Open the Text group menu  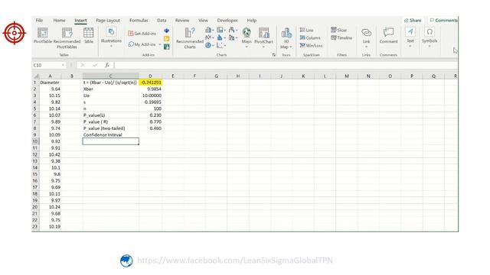coord(410,37)
